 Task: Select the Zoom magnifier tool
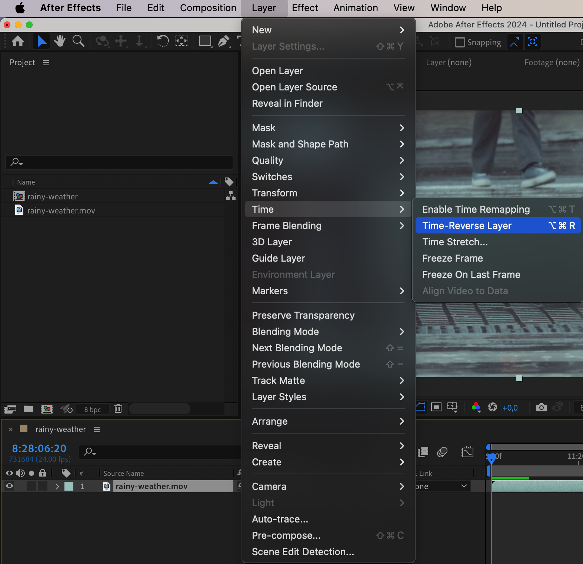(x=78, y=41)
